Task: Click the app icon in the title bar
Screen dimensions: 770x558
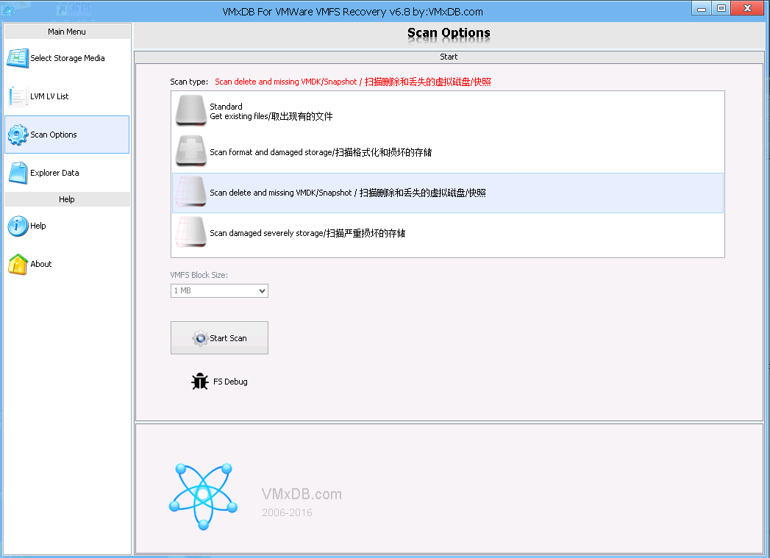Action: tap(8, 11)
